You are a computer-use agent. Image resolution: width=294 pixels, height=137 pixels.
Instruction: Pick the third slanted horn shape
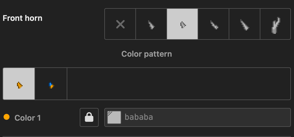click(213, 24)
